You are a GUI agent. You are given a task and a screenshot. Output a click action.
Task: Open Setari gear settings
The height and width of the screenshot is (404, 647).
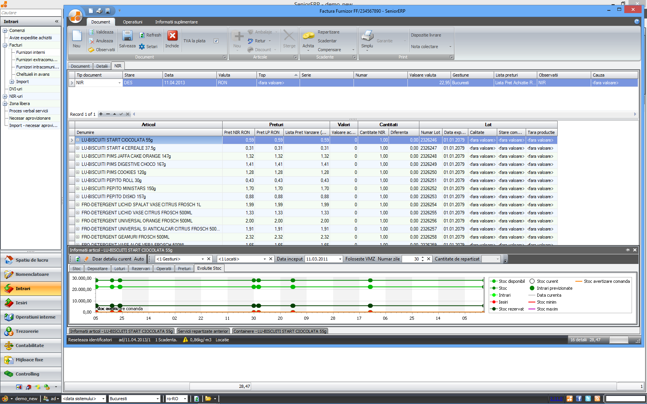point(142,47)
